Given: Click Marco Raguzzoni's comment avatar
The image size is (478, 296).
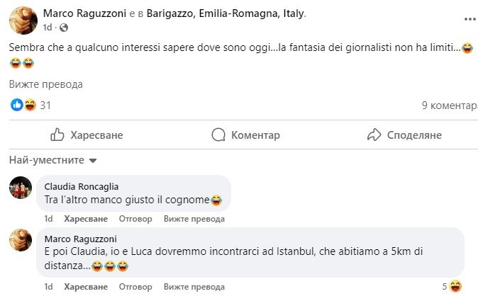Looking at the screenshot, I should (21, 240).
